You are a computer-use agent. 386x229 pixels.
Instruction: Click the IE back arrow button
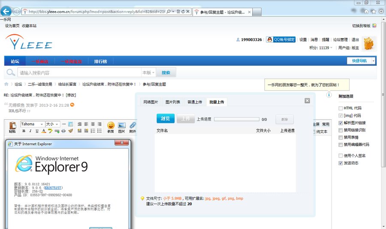coord(6,12)
